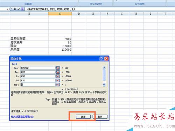Click the range selector icon for Type

[x=58, y=85]
